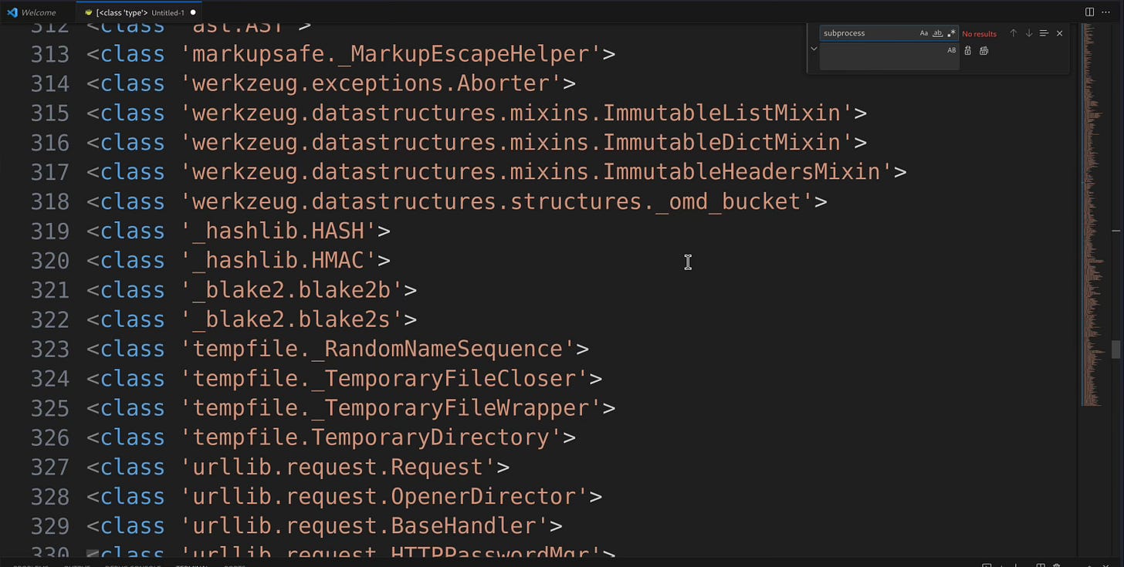
Task: Click the Replace icon button
Action: coord(968,51)
